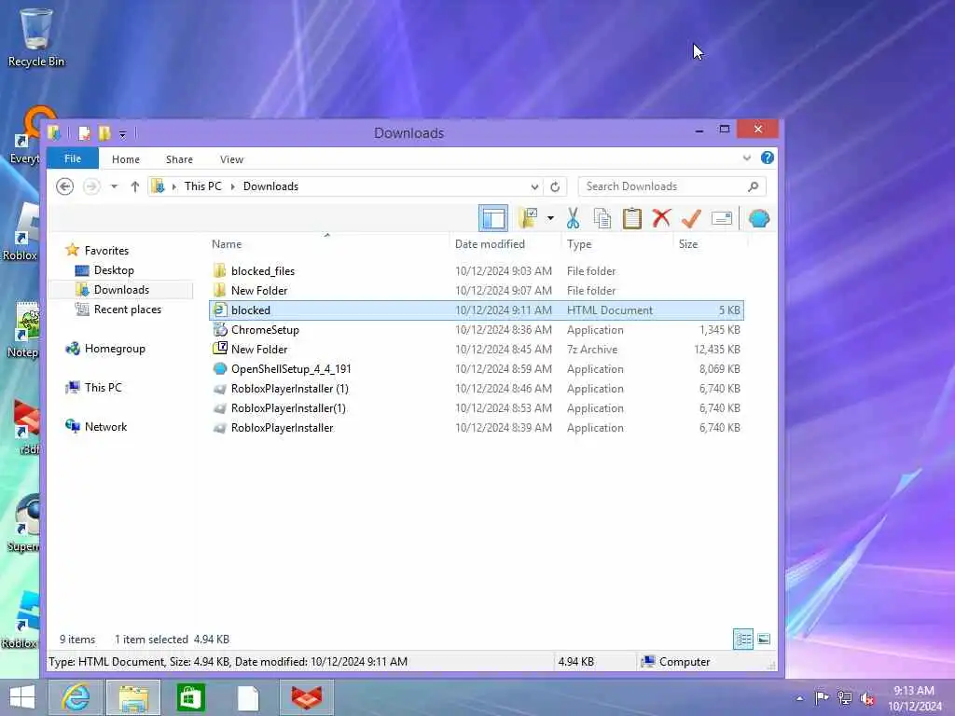Select the RobloxPlayerInstaller (1) file
The height and width of the screenshot is (716, 955).
click(x=477, y=389)
